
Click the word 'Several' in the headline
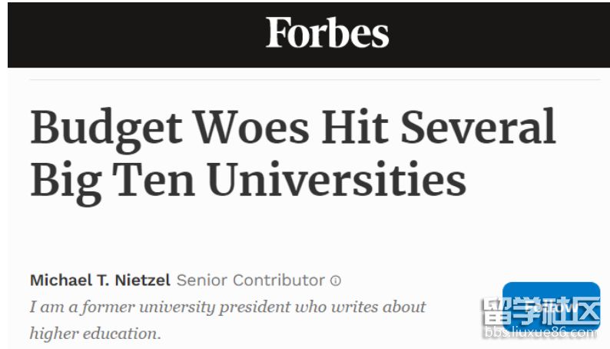[x=479, y=127]
